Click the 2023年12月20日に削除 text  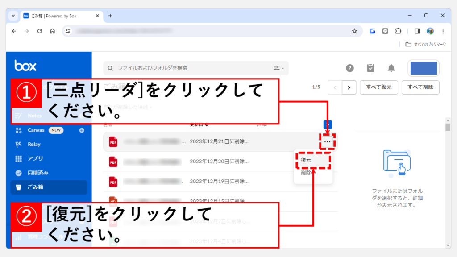(x=219, y=162)
